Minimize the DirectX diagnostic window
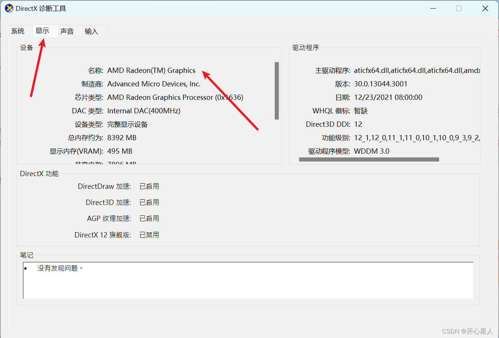Screen dimensions: 499x338 click(x=433, y=8)
